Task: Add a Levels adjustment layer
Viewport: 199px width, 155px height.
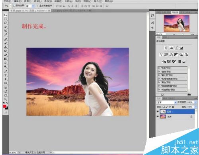Action: coord(171,48)
